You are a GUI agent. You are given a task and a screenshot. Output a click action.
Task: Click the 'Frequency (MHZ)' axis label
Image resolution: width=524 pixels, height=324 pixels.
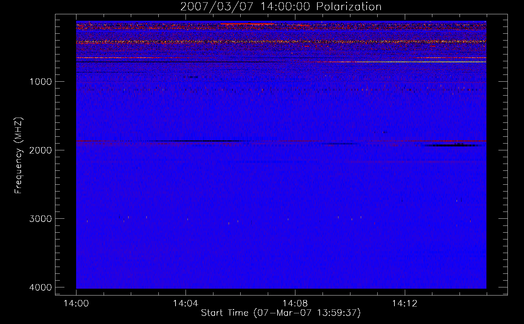[x=19, y=156]
